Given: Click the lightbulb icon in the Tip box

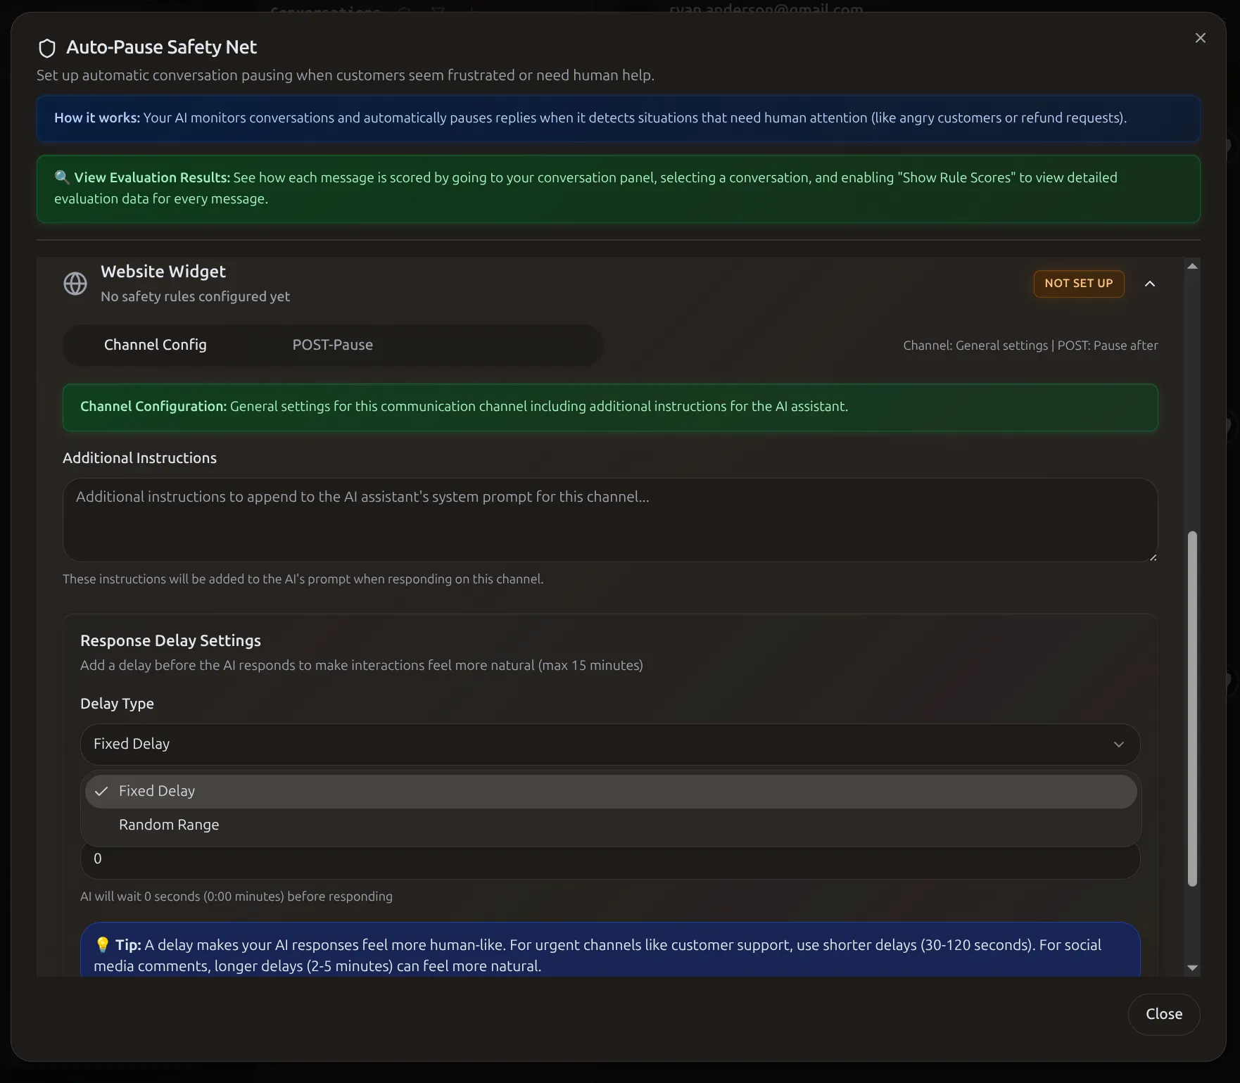Looking at the screenshot, I should (102, 944).
